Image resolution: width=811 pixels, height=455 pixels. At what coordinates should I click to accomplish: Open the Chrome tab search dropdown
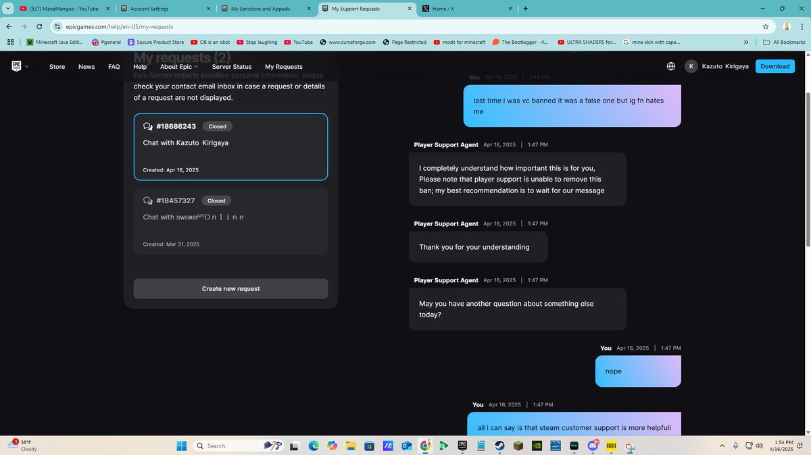point(7,9)
